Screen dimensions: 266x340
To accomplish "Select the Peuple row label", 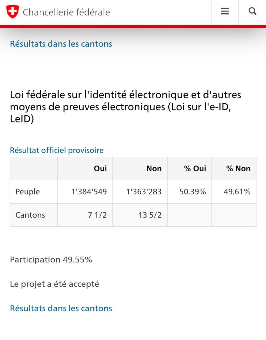I will [28, 192].
